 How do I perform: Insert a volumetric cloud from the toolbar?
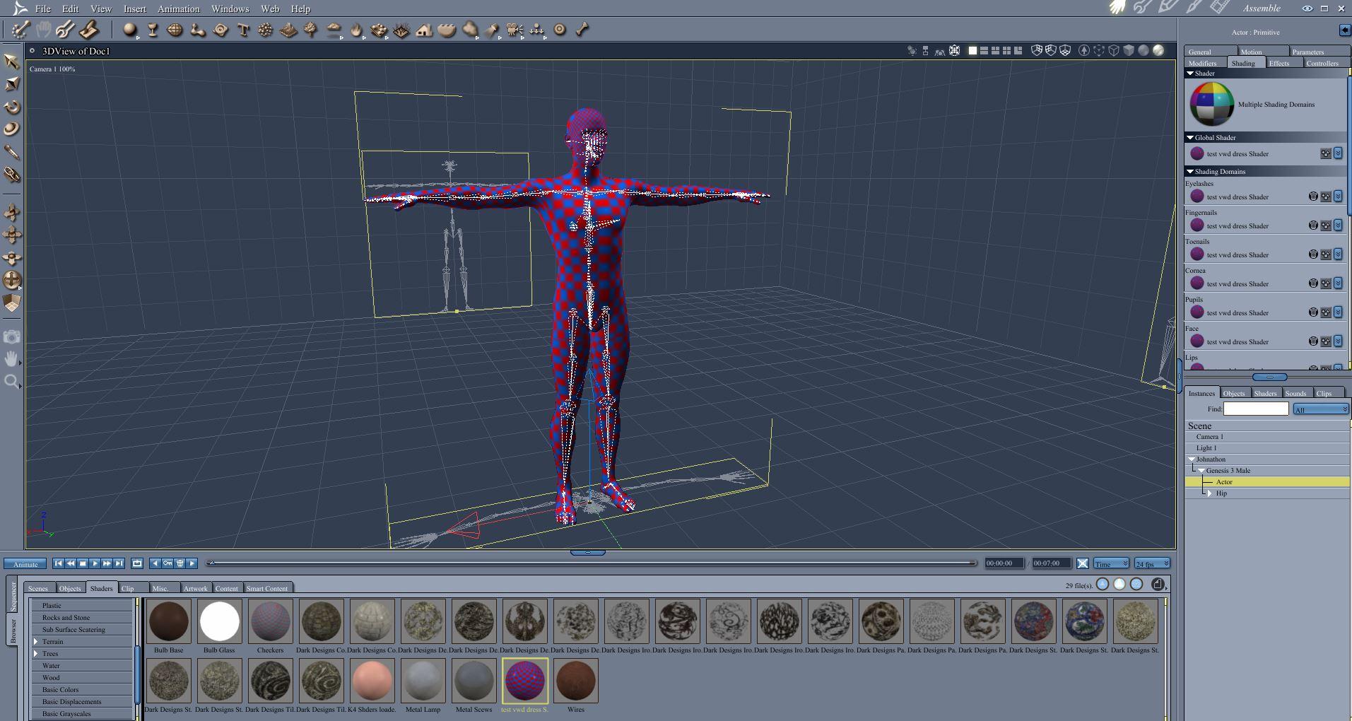(x=334, y=30)
